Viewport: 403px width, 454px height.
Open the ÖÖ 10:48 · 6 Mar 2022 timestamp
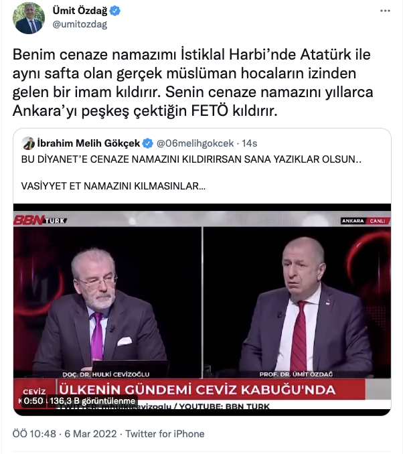click(x=64, y=434)
